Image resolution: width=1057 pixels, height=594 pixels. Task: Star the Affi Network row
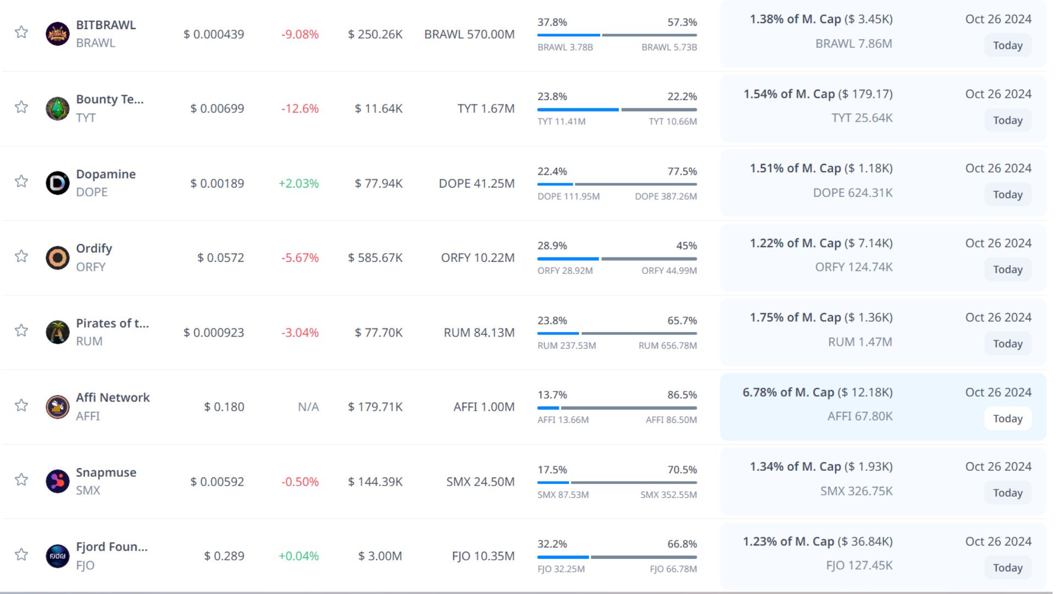pyautogui.click(x=21, y=405)
